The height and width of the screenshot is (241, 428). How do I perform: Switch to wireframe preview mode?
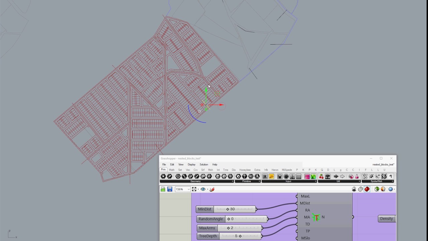[360, 189]
